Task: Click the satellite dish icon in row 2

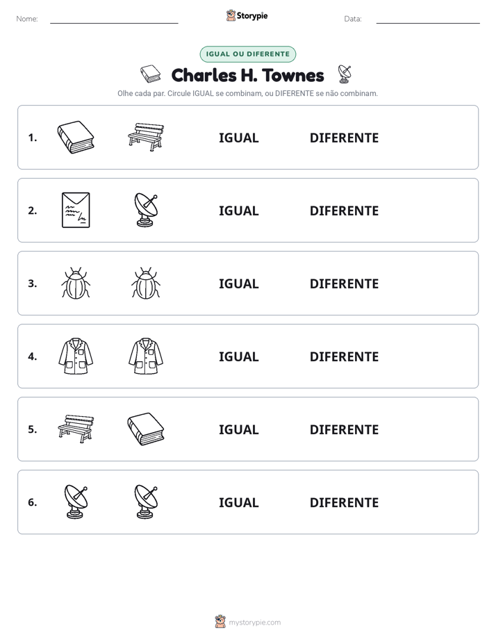Action: coord(146,210)
